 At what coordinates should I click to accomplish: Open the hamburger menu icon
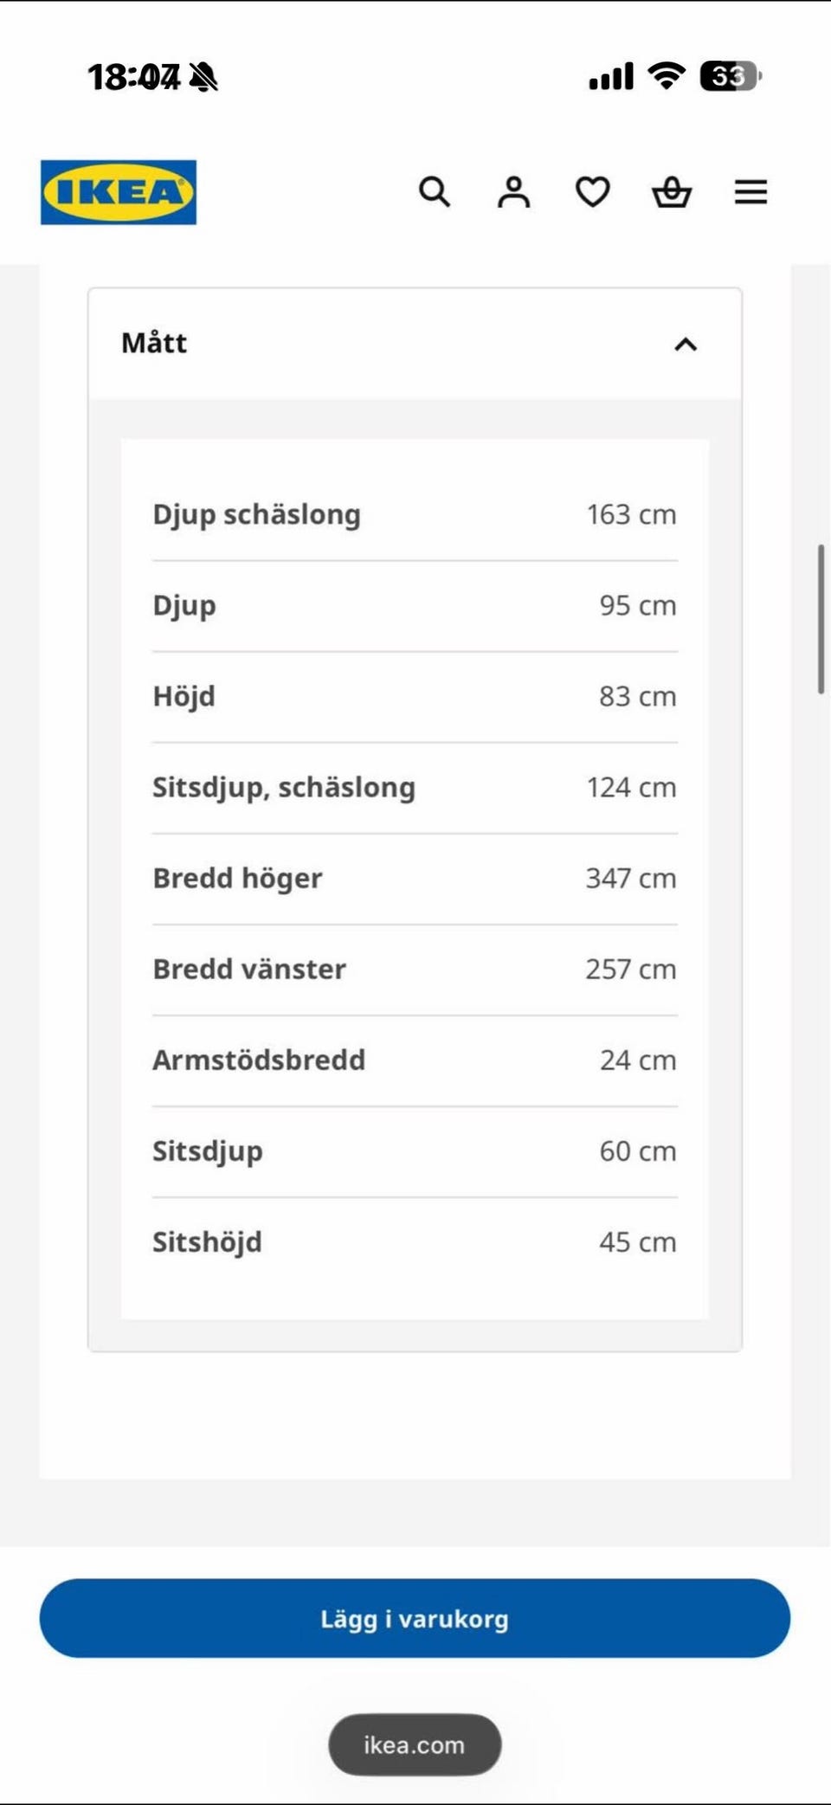751,192
